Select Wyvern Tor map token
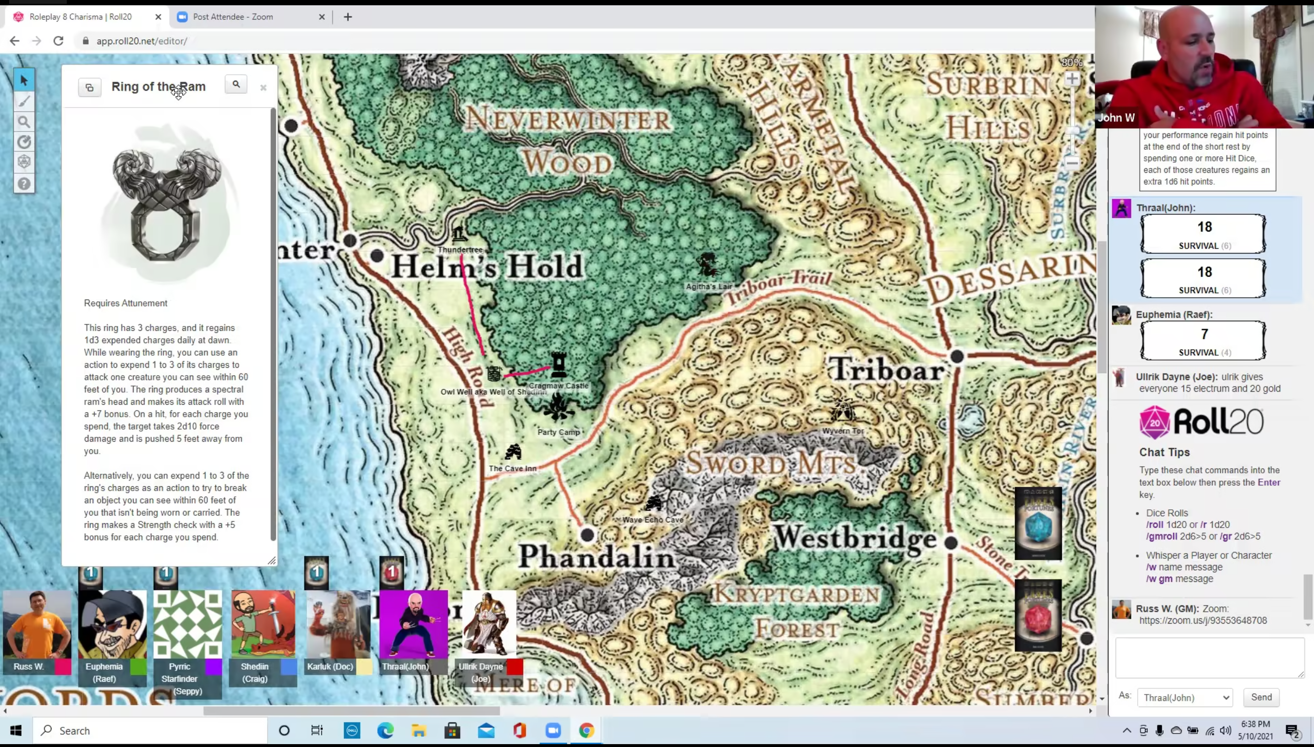1314x747 pixels. 843,411
